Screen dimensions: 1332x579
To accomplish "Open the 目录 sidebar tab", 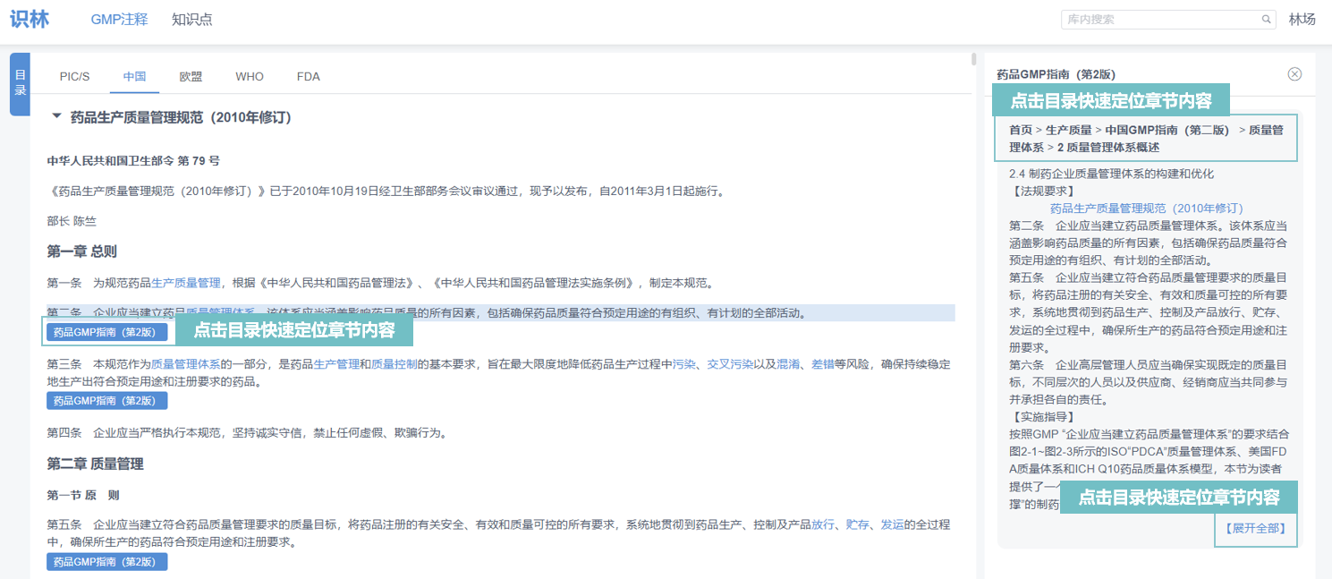I will point(20,84).
